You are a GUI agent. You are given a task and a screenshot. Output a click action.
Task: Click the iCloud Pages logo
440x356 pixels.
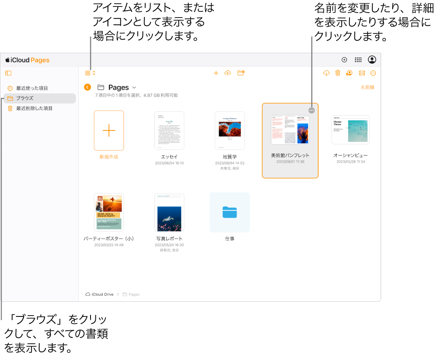27,60
